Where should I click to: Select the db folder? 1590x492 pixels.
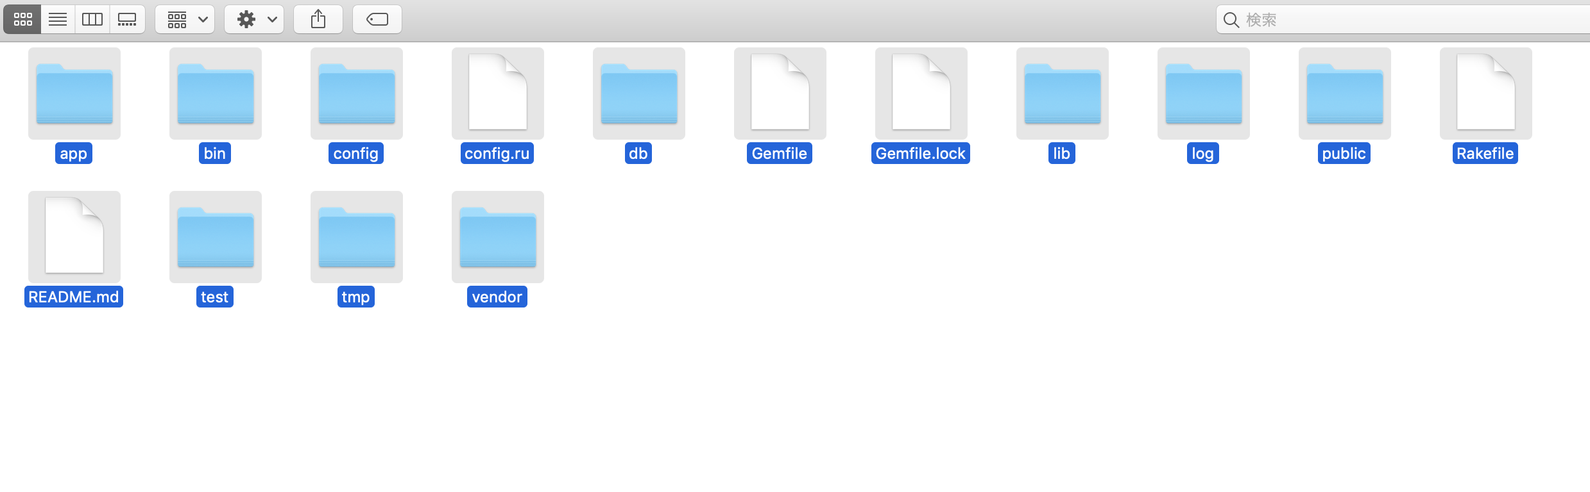(x=639, y=94)
